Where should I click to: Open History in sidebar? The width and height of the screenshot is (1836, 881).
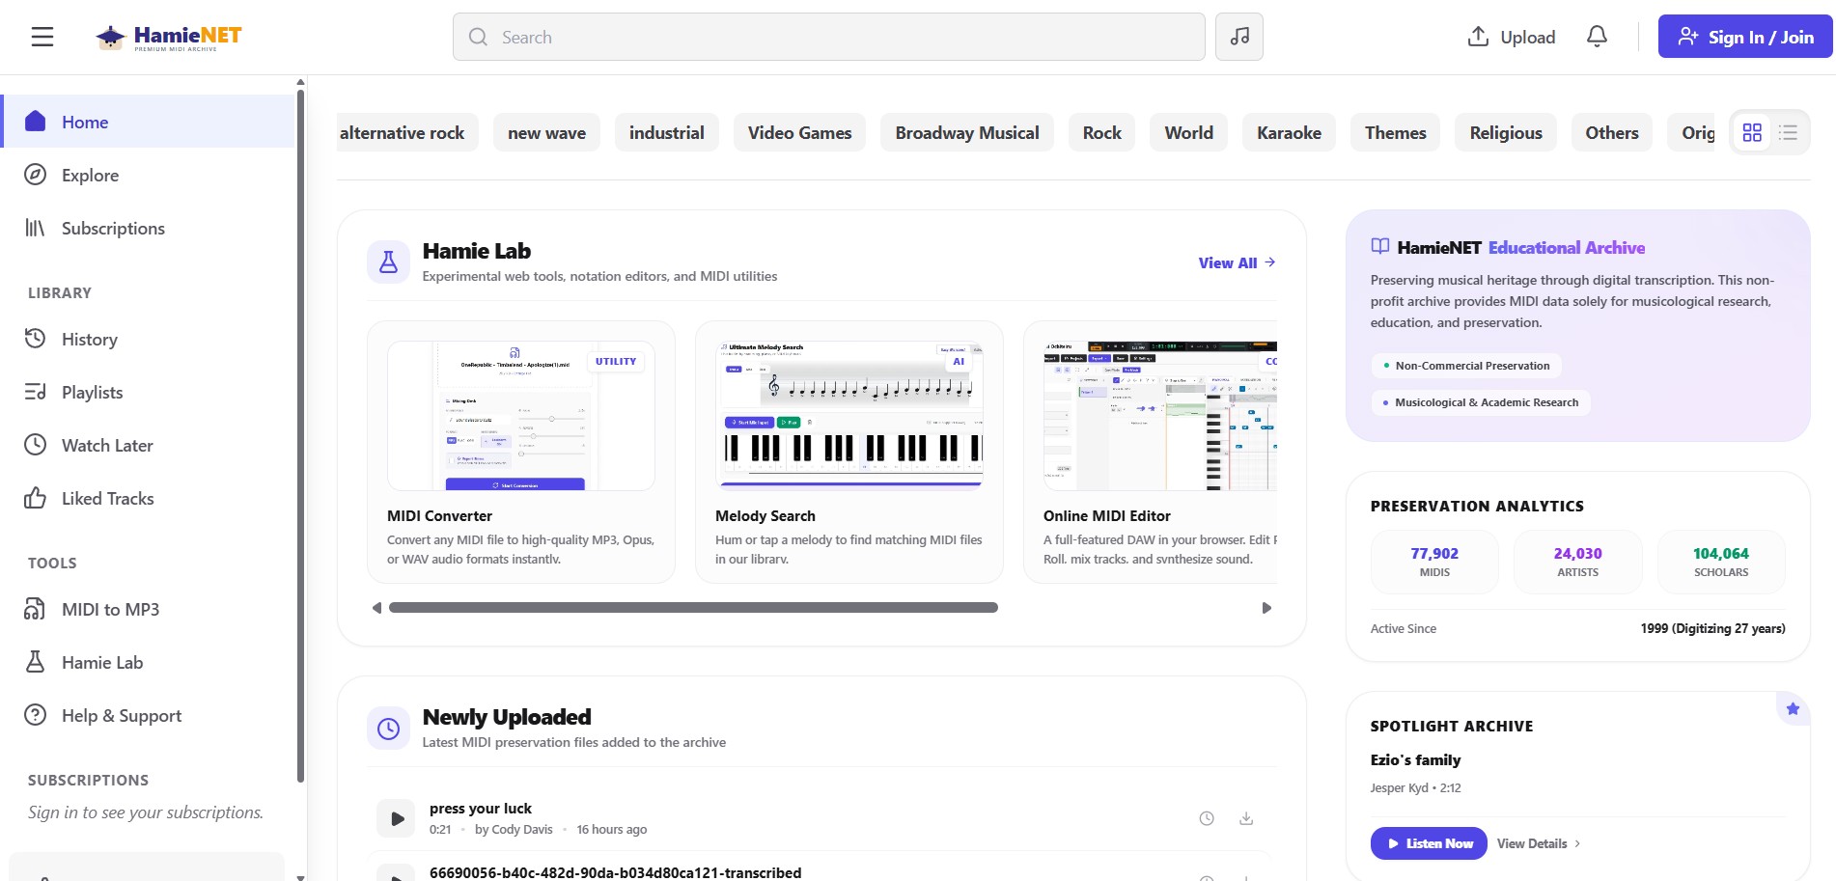(149, 339)
